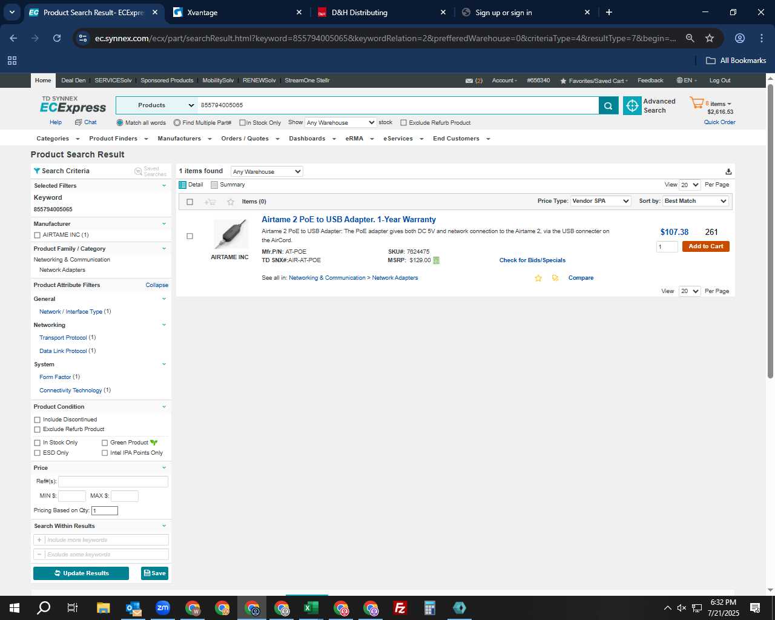The image size is (775, 620).
Task: Check Intel IPA Points Only
Action: click(x=105, y=453)
